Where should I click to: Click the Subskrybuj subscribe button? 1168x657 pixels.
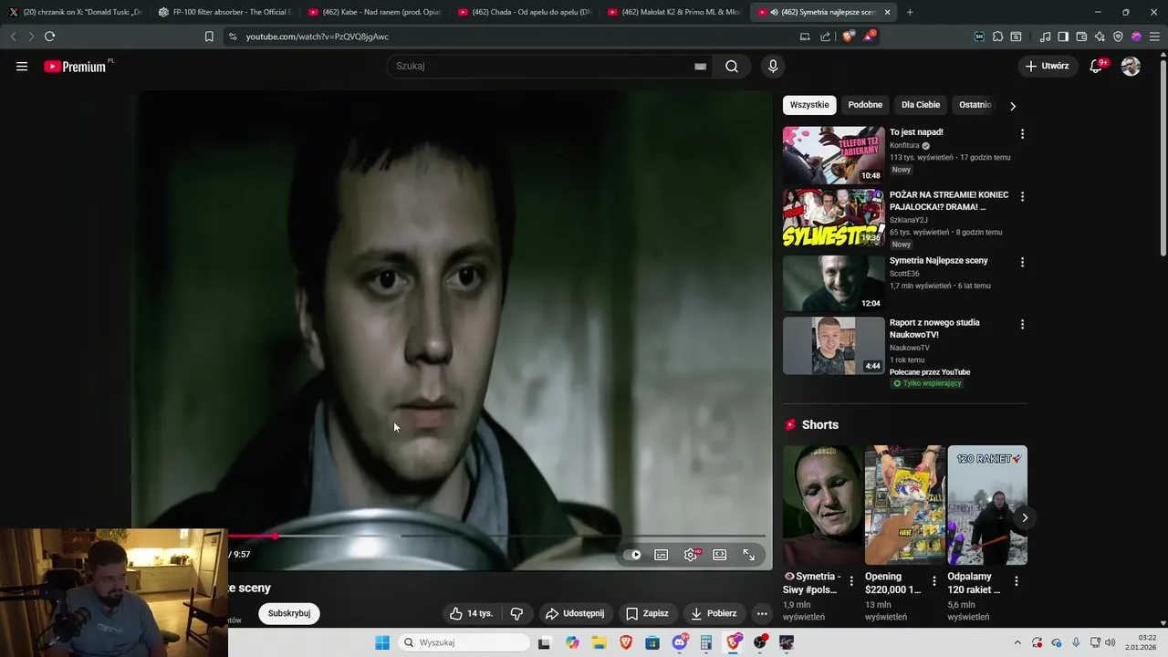[x=289, y=613]
